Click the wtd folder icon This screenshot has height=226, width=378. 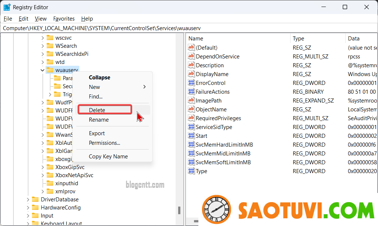(50, 62)
